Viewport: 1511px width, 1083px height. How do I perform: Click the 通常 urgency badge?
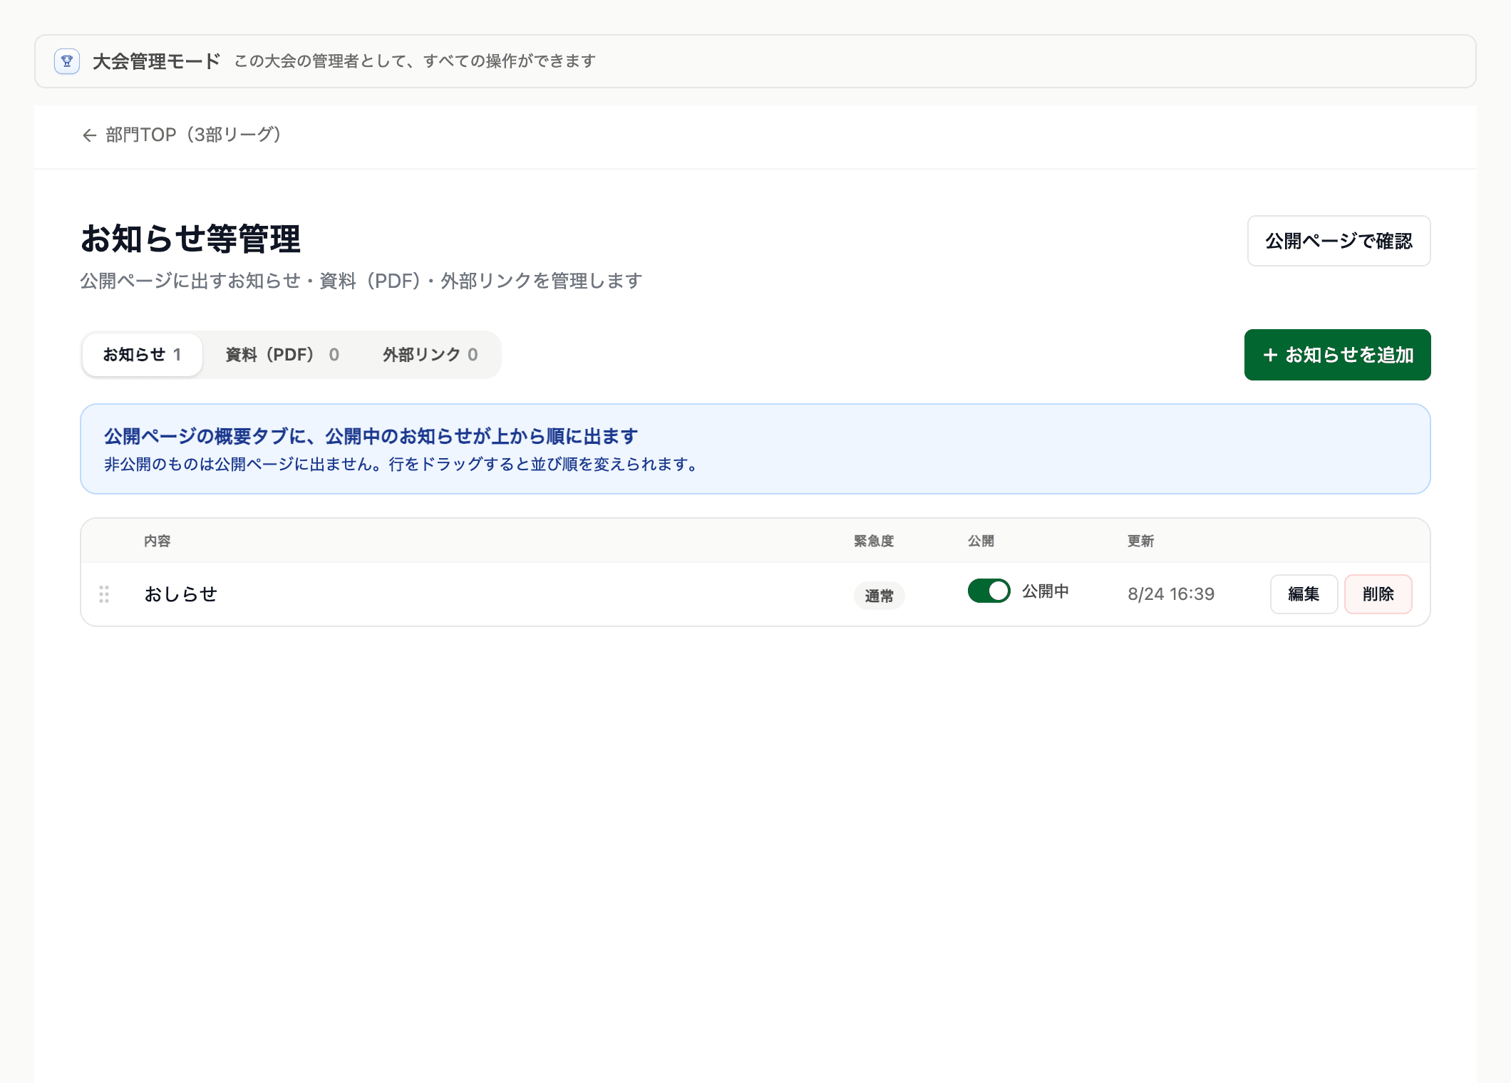point(879,596)
